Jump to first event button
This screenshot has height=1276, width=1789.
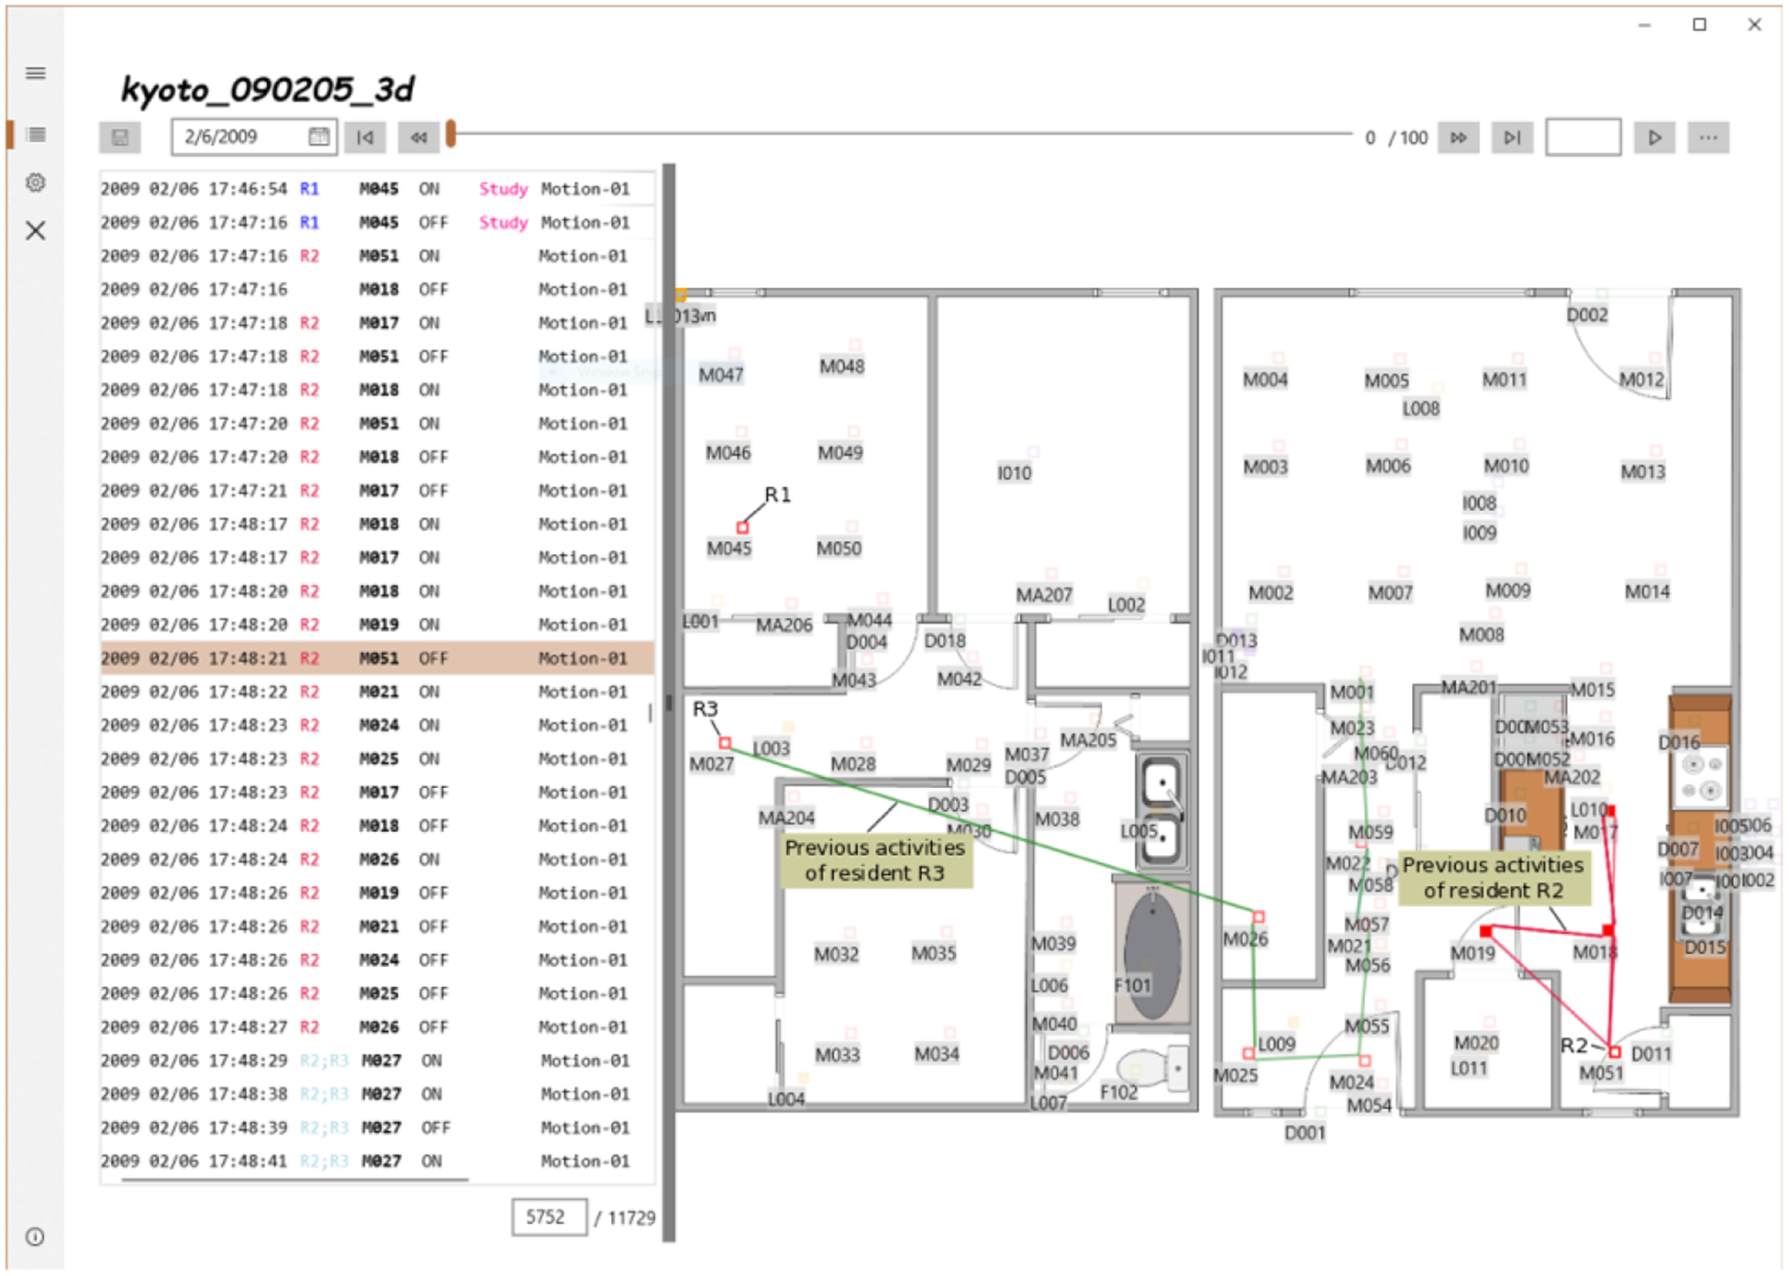point(365,138)
